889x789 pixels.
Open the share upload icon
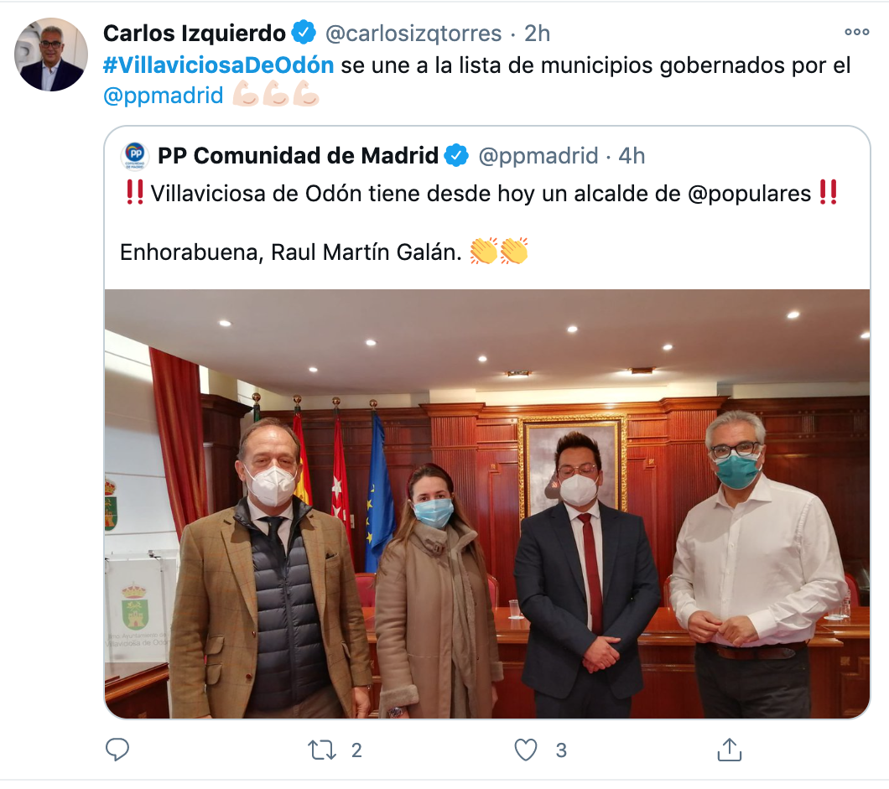tap(729, 750)
